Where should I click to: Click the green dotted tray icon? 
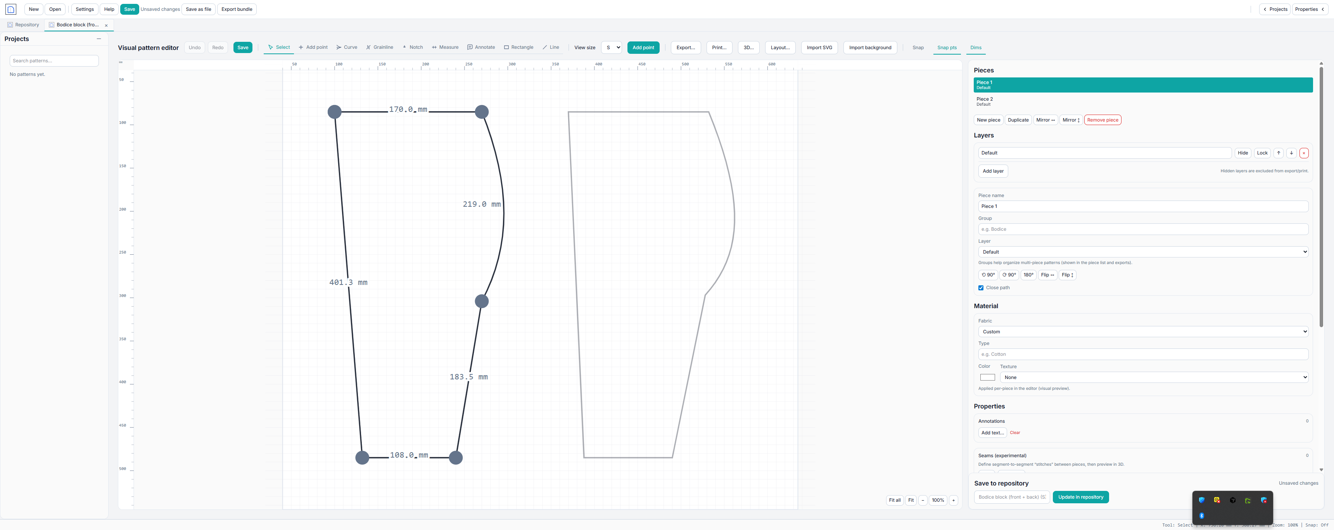pos(1248,500)
